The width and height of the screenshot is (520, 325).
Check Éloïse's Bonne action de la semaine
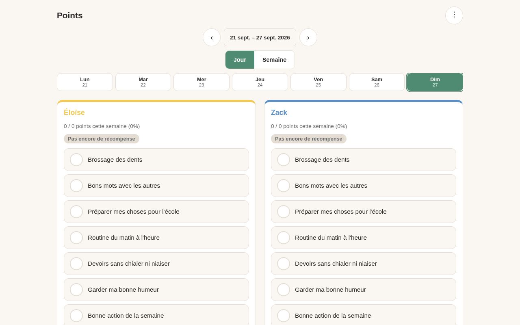76,316
